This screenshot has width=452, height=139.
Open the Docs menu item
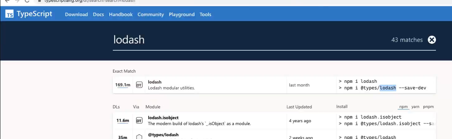tap(99, 15)
